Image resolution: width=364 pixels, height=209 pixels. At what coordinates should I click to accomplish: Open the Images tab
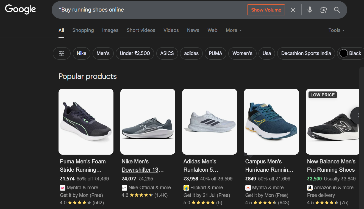coord(110,30)
